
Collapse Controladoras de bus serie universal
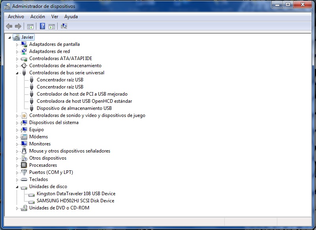point(17,73)
